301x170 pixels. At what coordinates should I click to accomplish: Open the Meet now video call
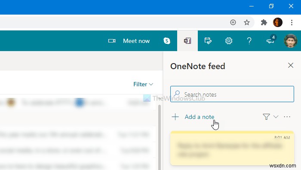point(136,41)
